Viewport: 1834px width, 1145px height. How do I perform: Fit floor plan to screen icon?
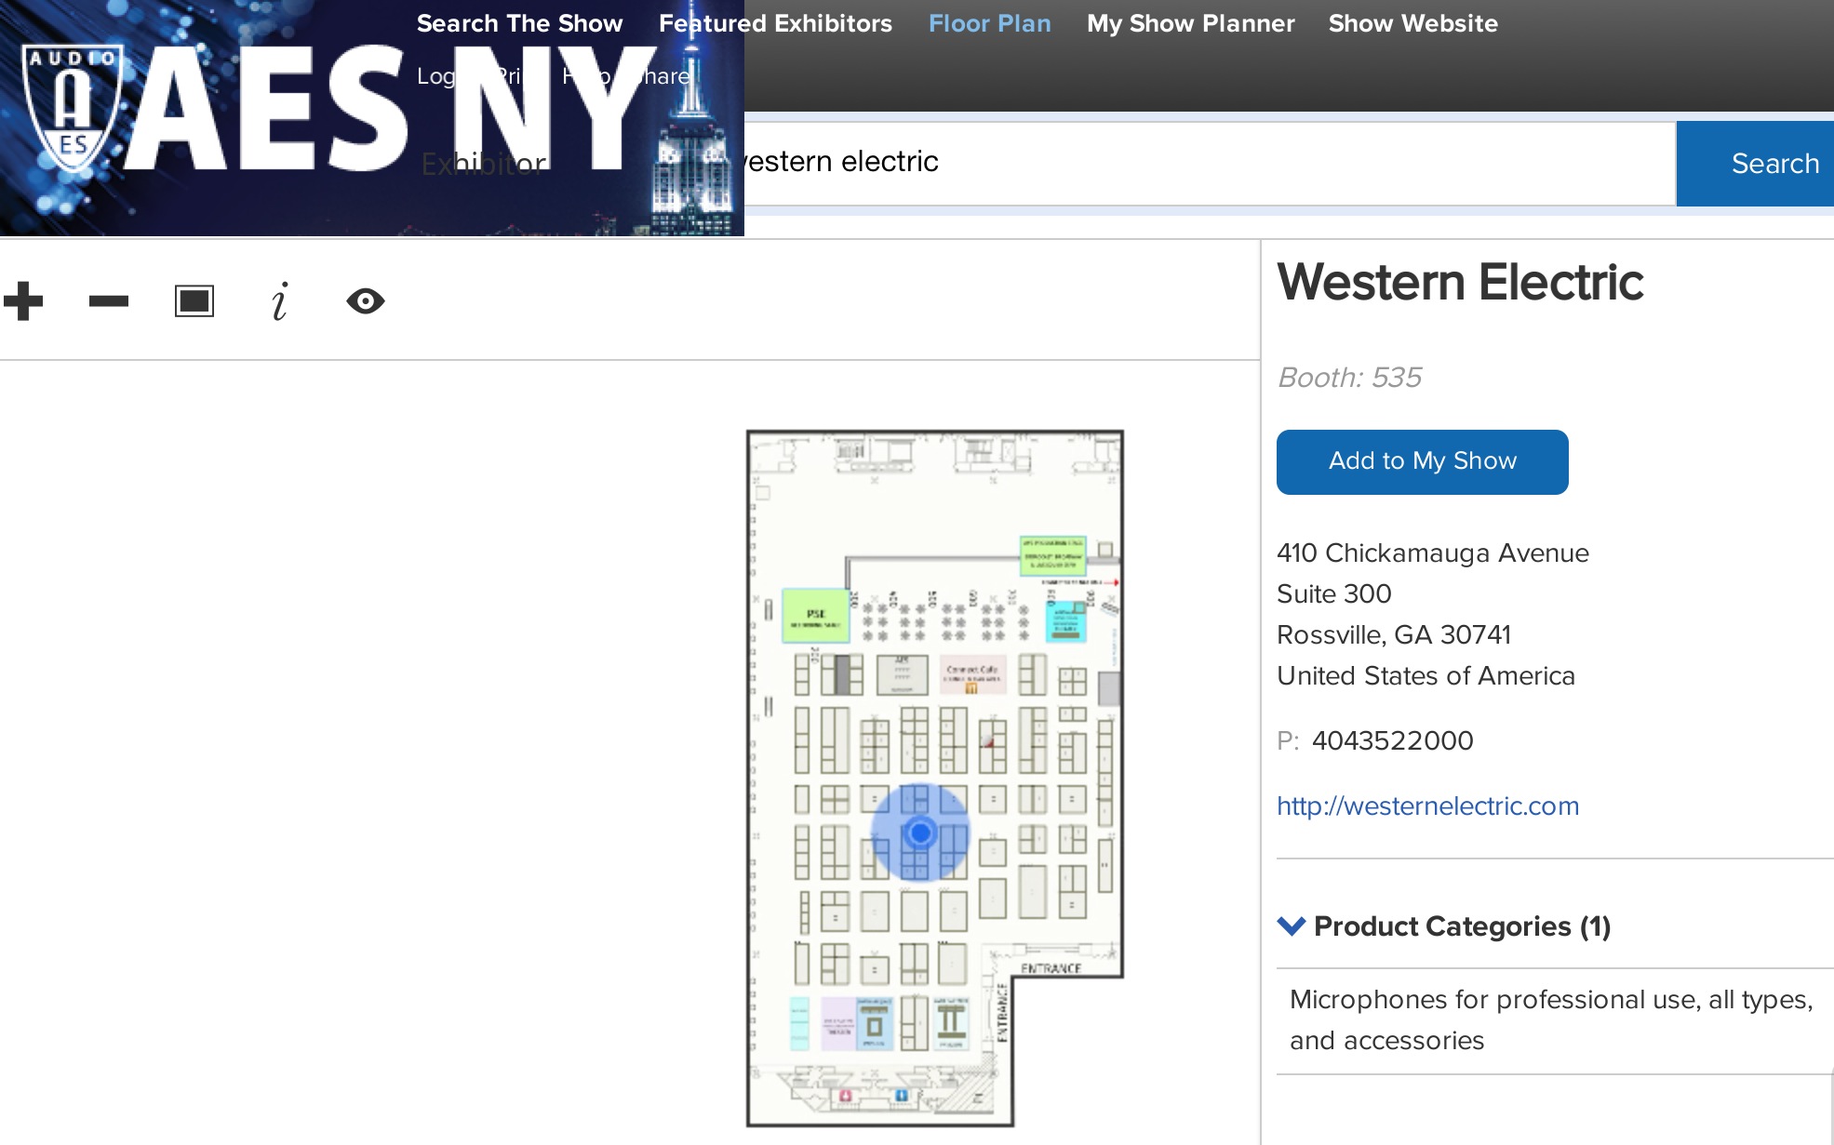(x=194, y=301)
